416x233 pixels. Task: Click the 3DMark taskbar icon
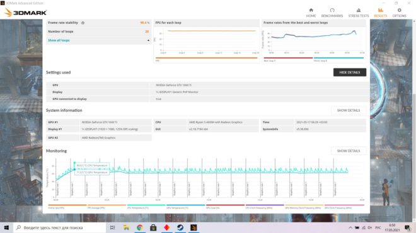tap(194, 227)
